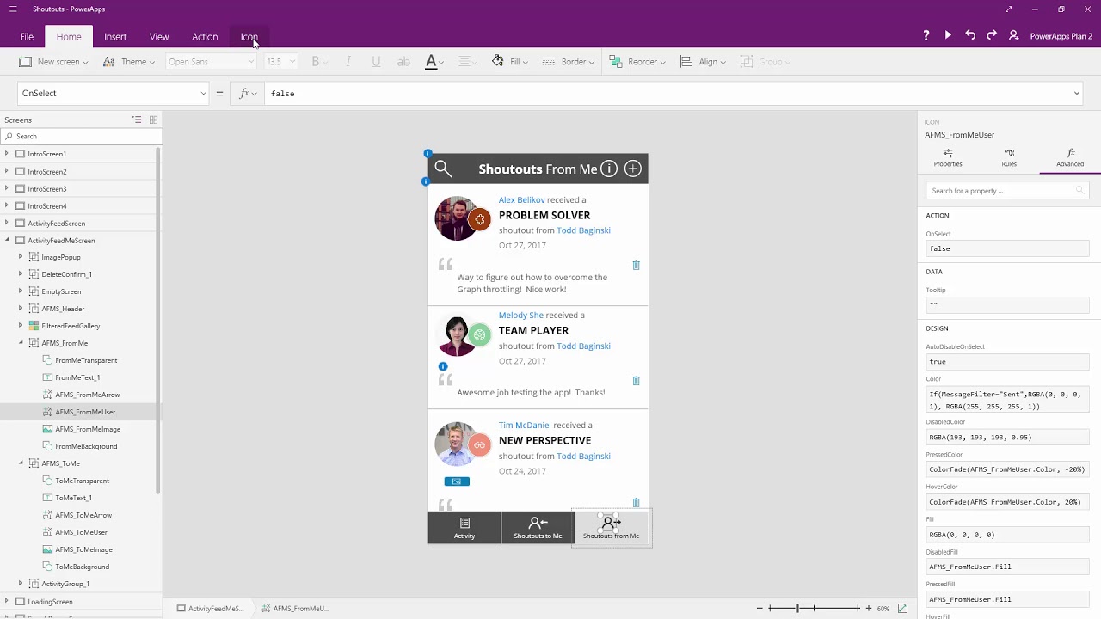Click the Alex Belikov name link

[521, 199]
